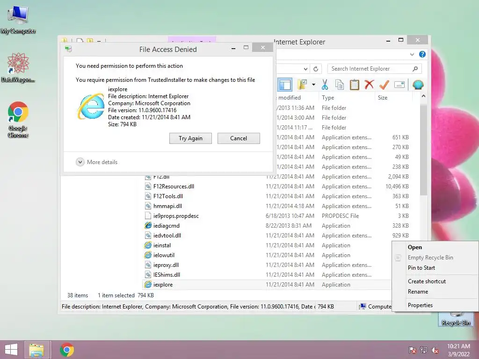Viewport: 479px width, 359px height.
Task: Expand the ribbon chevron next to Help
Action: 412,54
